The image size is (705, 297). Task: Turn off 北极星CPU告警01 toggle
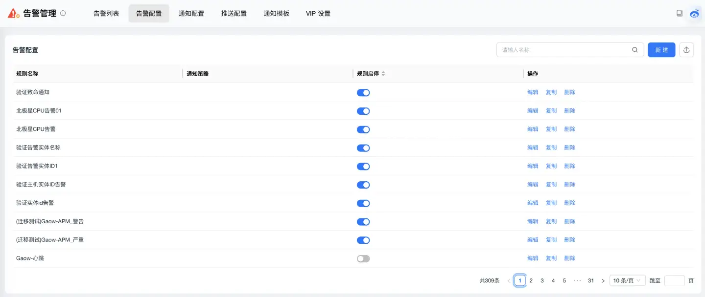pos(363,111)
